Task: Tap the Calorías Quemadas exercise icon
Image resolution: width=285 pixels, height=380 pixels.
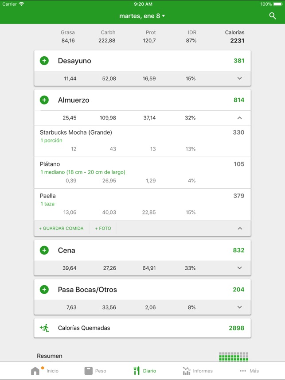Action: click(44, 328)
